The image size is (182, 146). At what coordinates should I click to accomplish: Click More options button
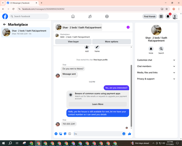pos(111,42)
